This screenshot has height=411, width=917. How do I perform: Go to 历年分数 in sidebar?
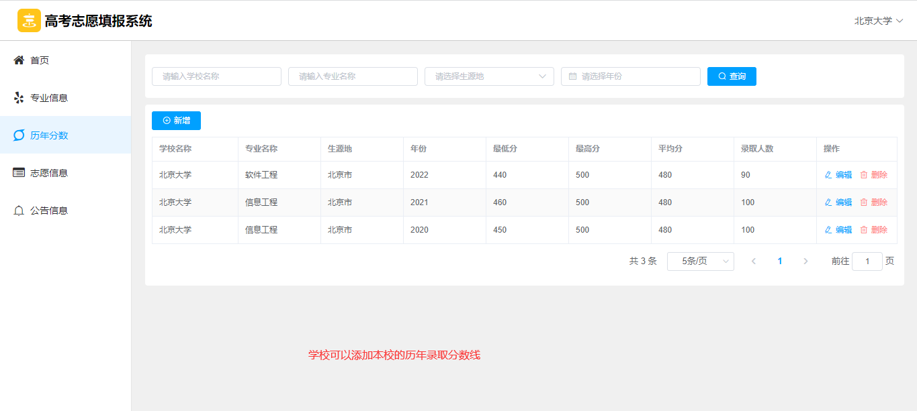click(x=49, y=135)
